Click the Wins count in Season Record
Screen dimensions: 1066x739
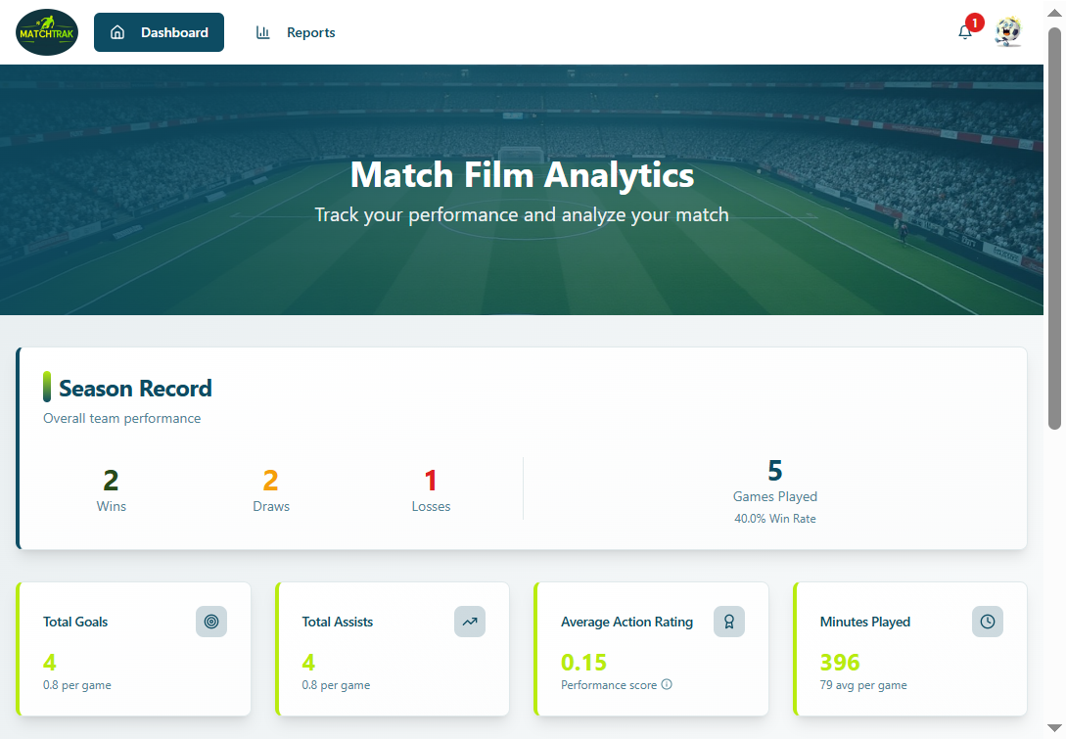click(111, 481)
